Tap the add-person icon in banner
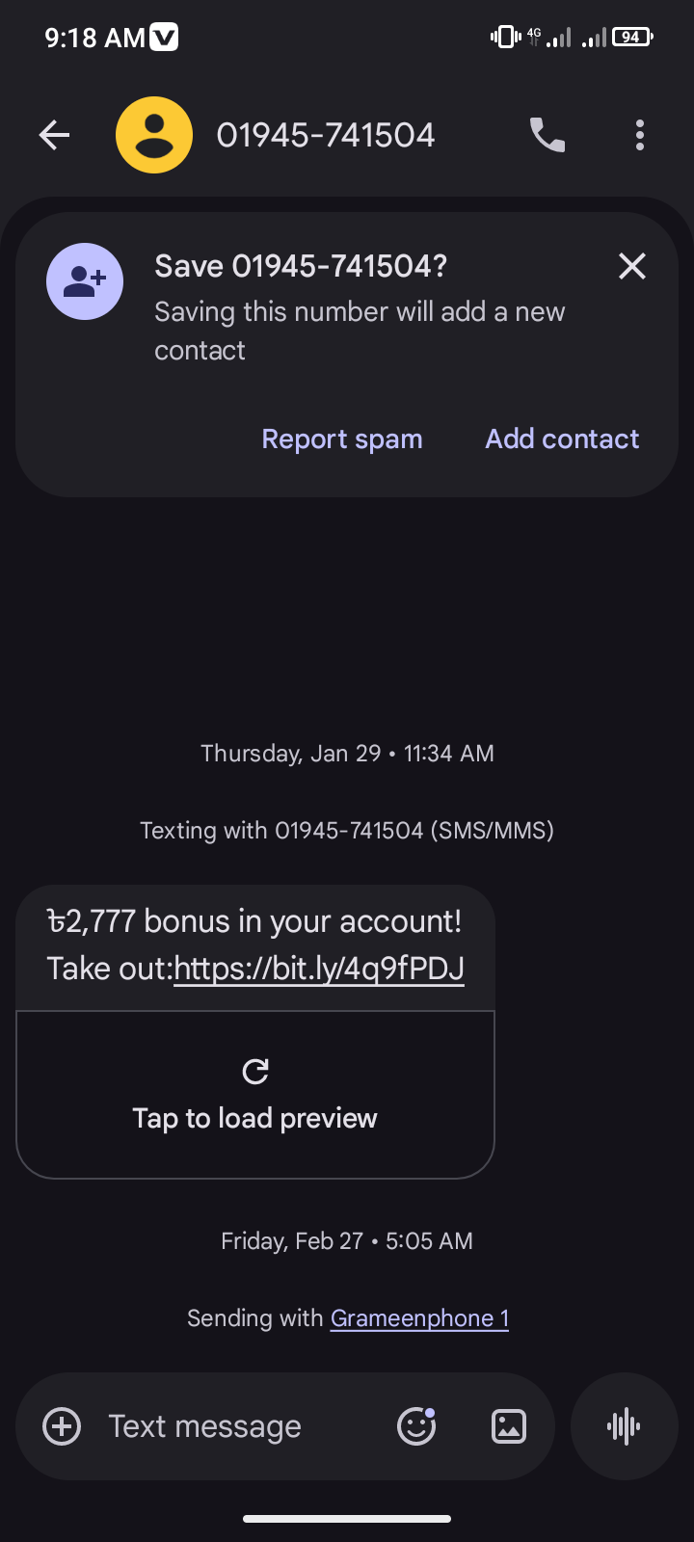The image size is (694, 1542). point(85,281)
